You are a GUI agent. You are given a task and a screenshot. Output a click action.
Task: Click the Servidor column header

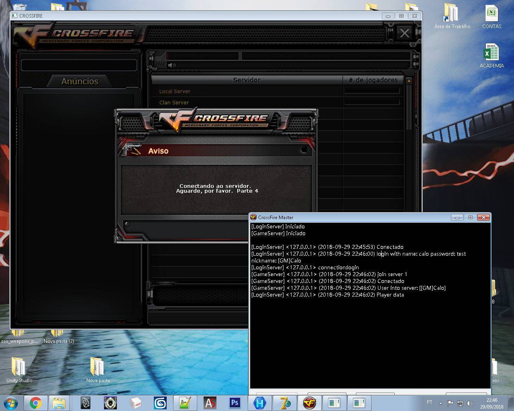point(247,80)
